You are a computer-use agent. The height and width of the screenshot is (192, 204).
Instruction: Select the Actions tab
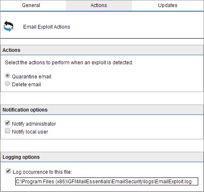coord(99,5)
